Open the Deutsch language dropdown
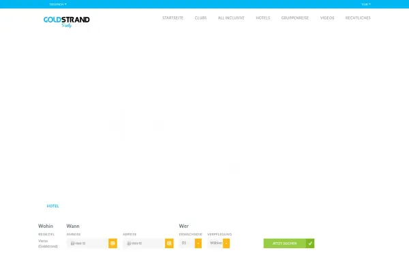Image resolution: width=409 pixels, height=255 pixels. coord(58,4)
